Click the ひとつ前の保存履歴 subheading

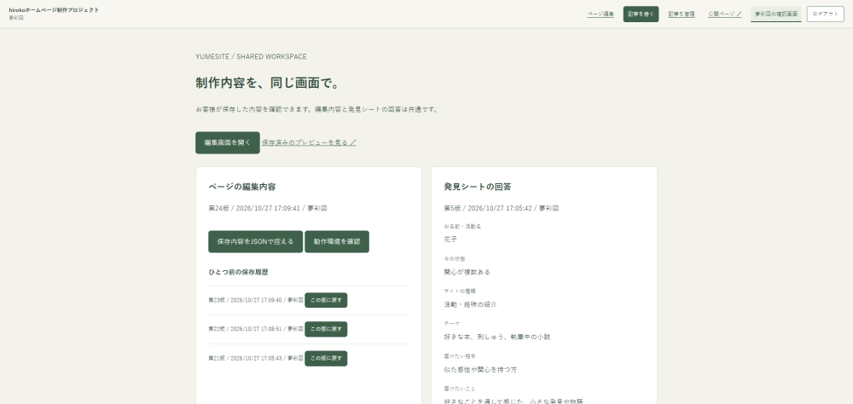click(238, 272)
